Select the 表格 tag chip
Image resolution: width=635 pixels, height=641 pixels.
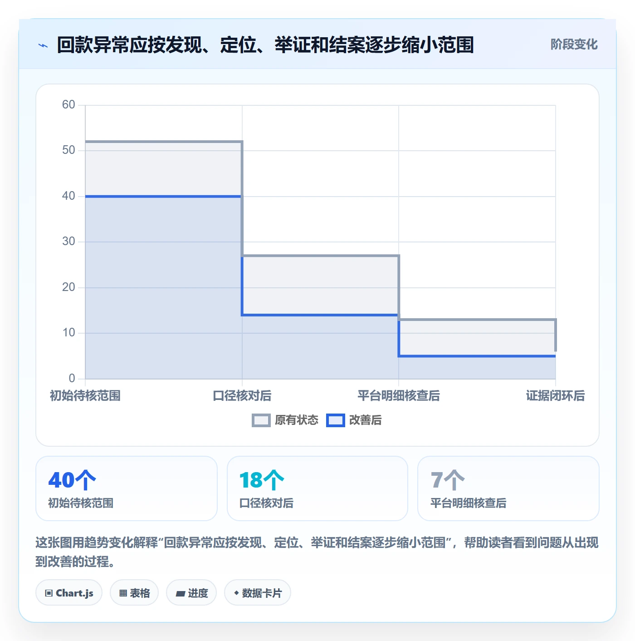(134, 593)
